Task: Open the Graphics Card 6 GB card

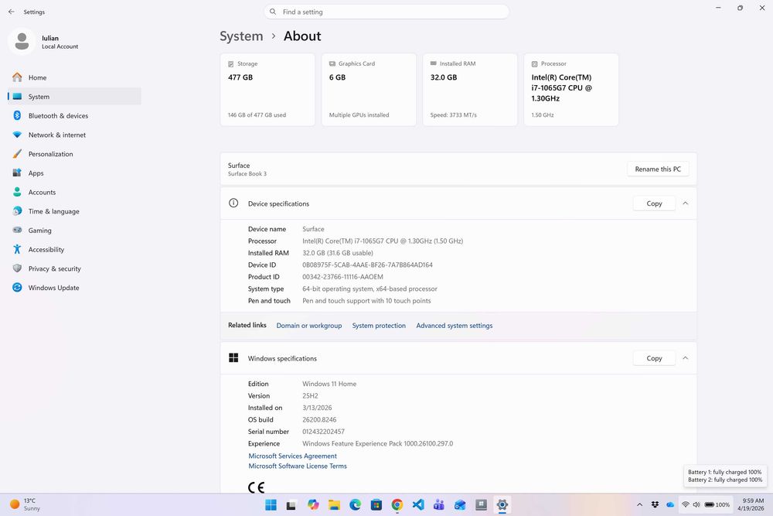Action: [369, 90]
